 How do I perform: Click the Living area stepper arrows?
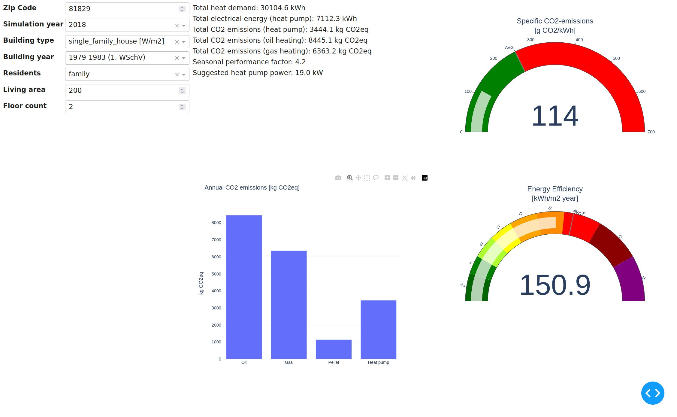point(182,91)
